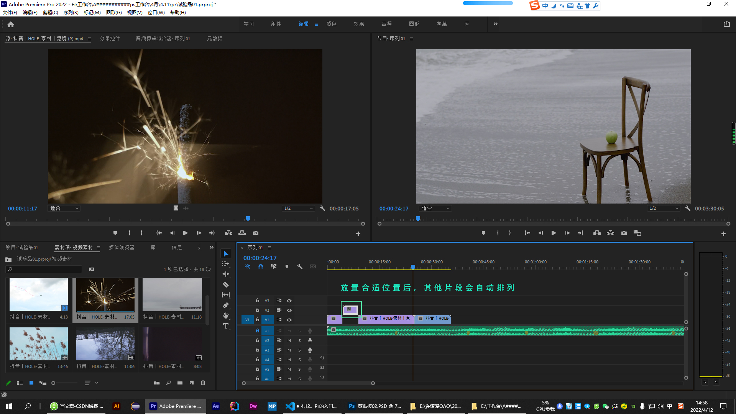Expand project panel tabs overflow chevron
The width and height of the screenshot is (736, 414).
(212, 247)
